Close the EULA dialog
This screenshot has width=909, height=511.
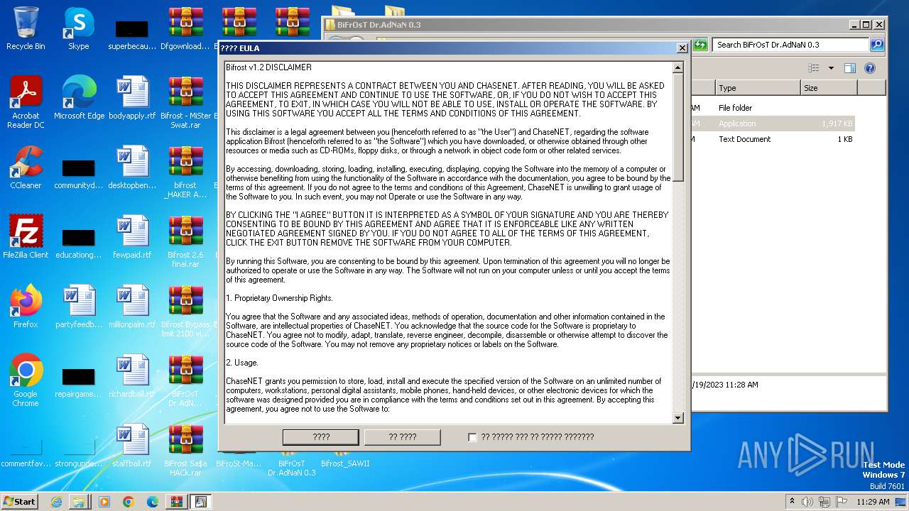[x=682, y=48]
